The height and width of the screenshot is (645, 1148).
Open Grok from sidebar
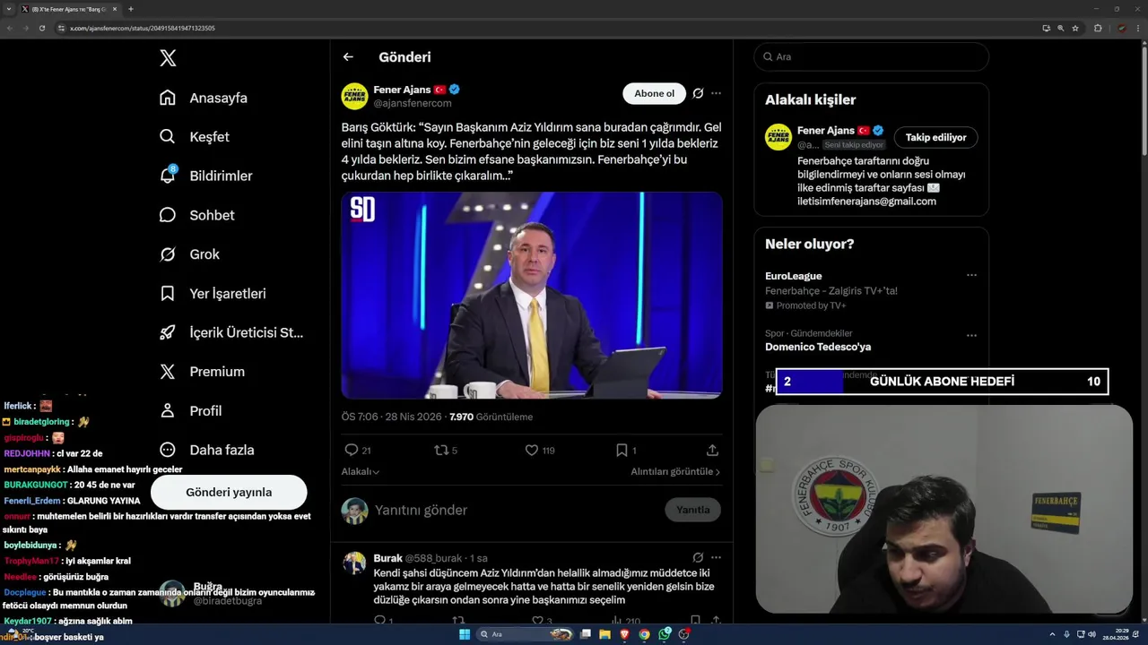tap(189, 254)
